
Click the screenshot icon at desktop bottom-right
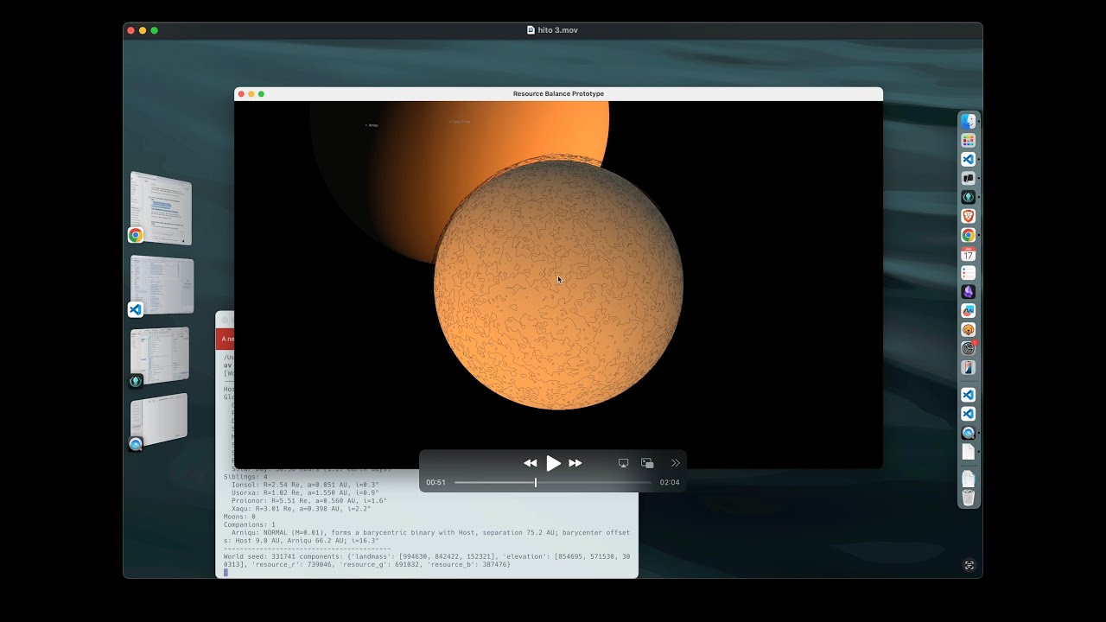coord(969,566)
